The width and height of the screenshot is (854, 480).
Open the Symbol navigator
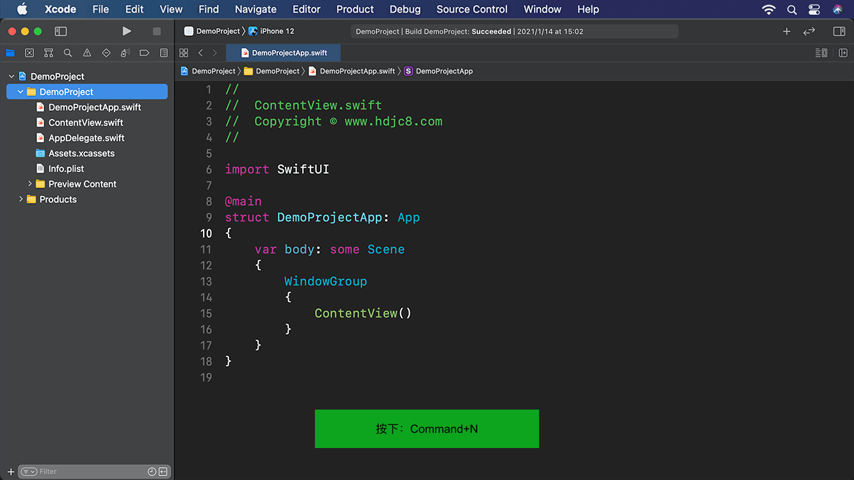(49, 53)
